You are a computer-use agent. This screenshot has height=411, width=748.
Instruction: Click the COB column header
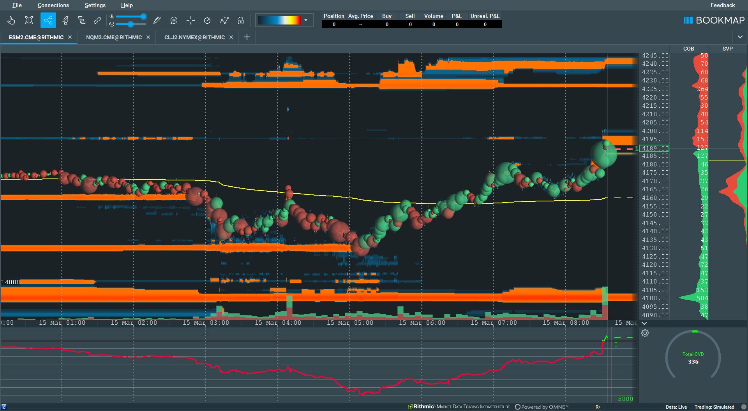688,49
